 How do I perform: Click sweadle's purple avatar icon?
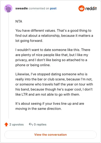pos(8,8)
